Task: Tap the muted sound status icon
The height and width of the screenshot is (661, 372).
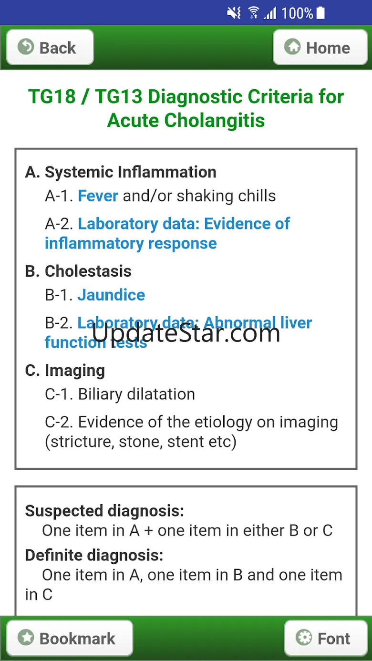Action: coord(234,13)
